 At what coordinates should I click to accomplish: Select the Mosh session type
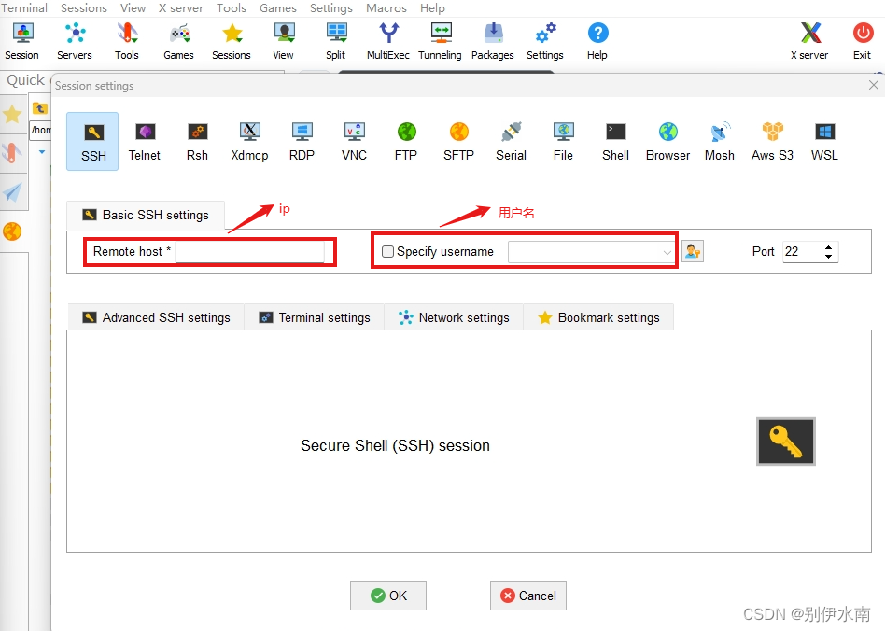(720, 141)
